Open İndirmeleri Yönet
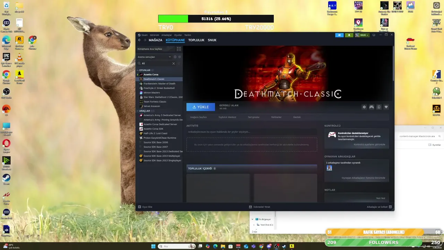 pyautogui.click(x=259, y=207)
